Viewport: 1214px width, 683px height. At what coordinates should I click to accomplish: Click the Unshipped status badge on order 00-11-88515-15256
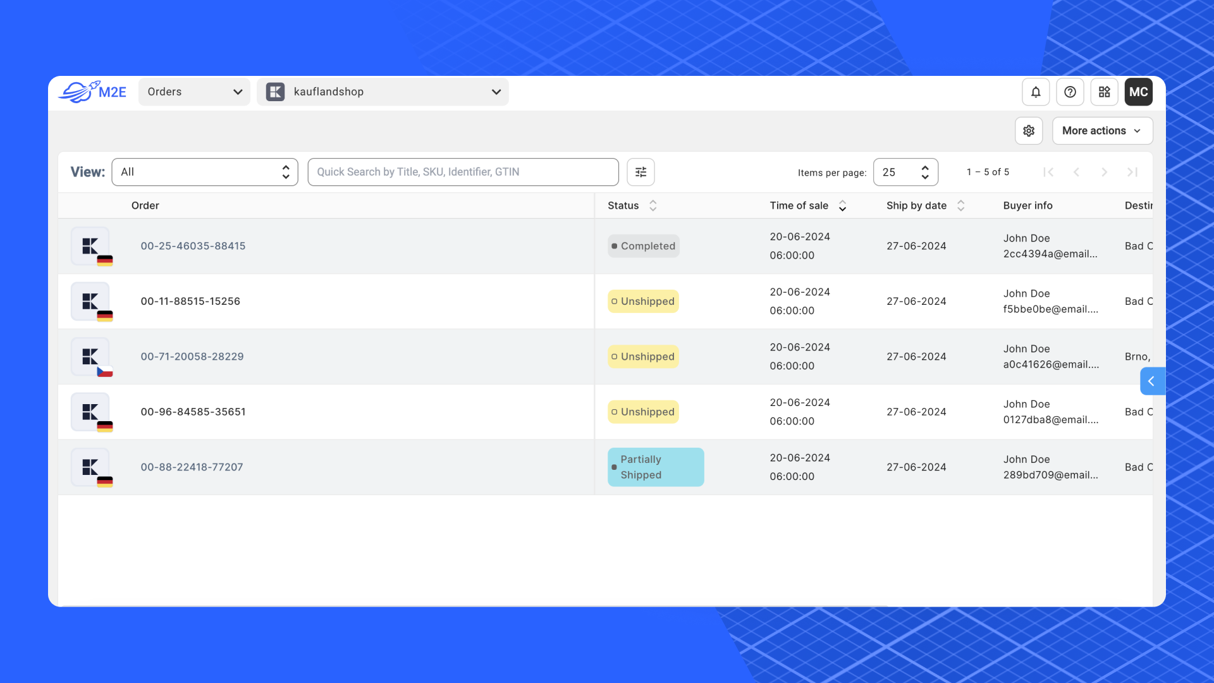(642, 301)
